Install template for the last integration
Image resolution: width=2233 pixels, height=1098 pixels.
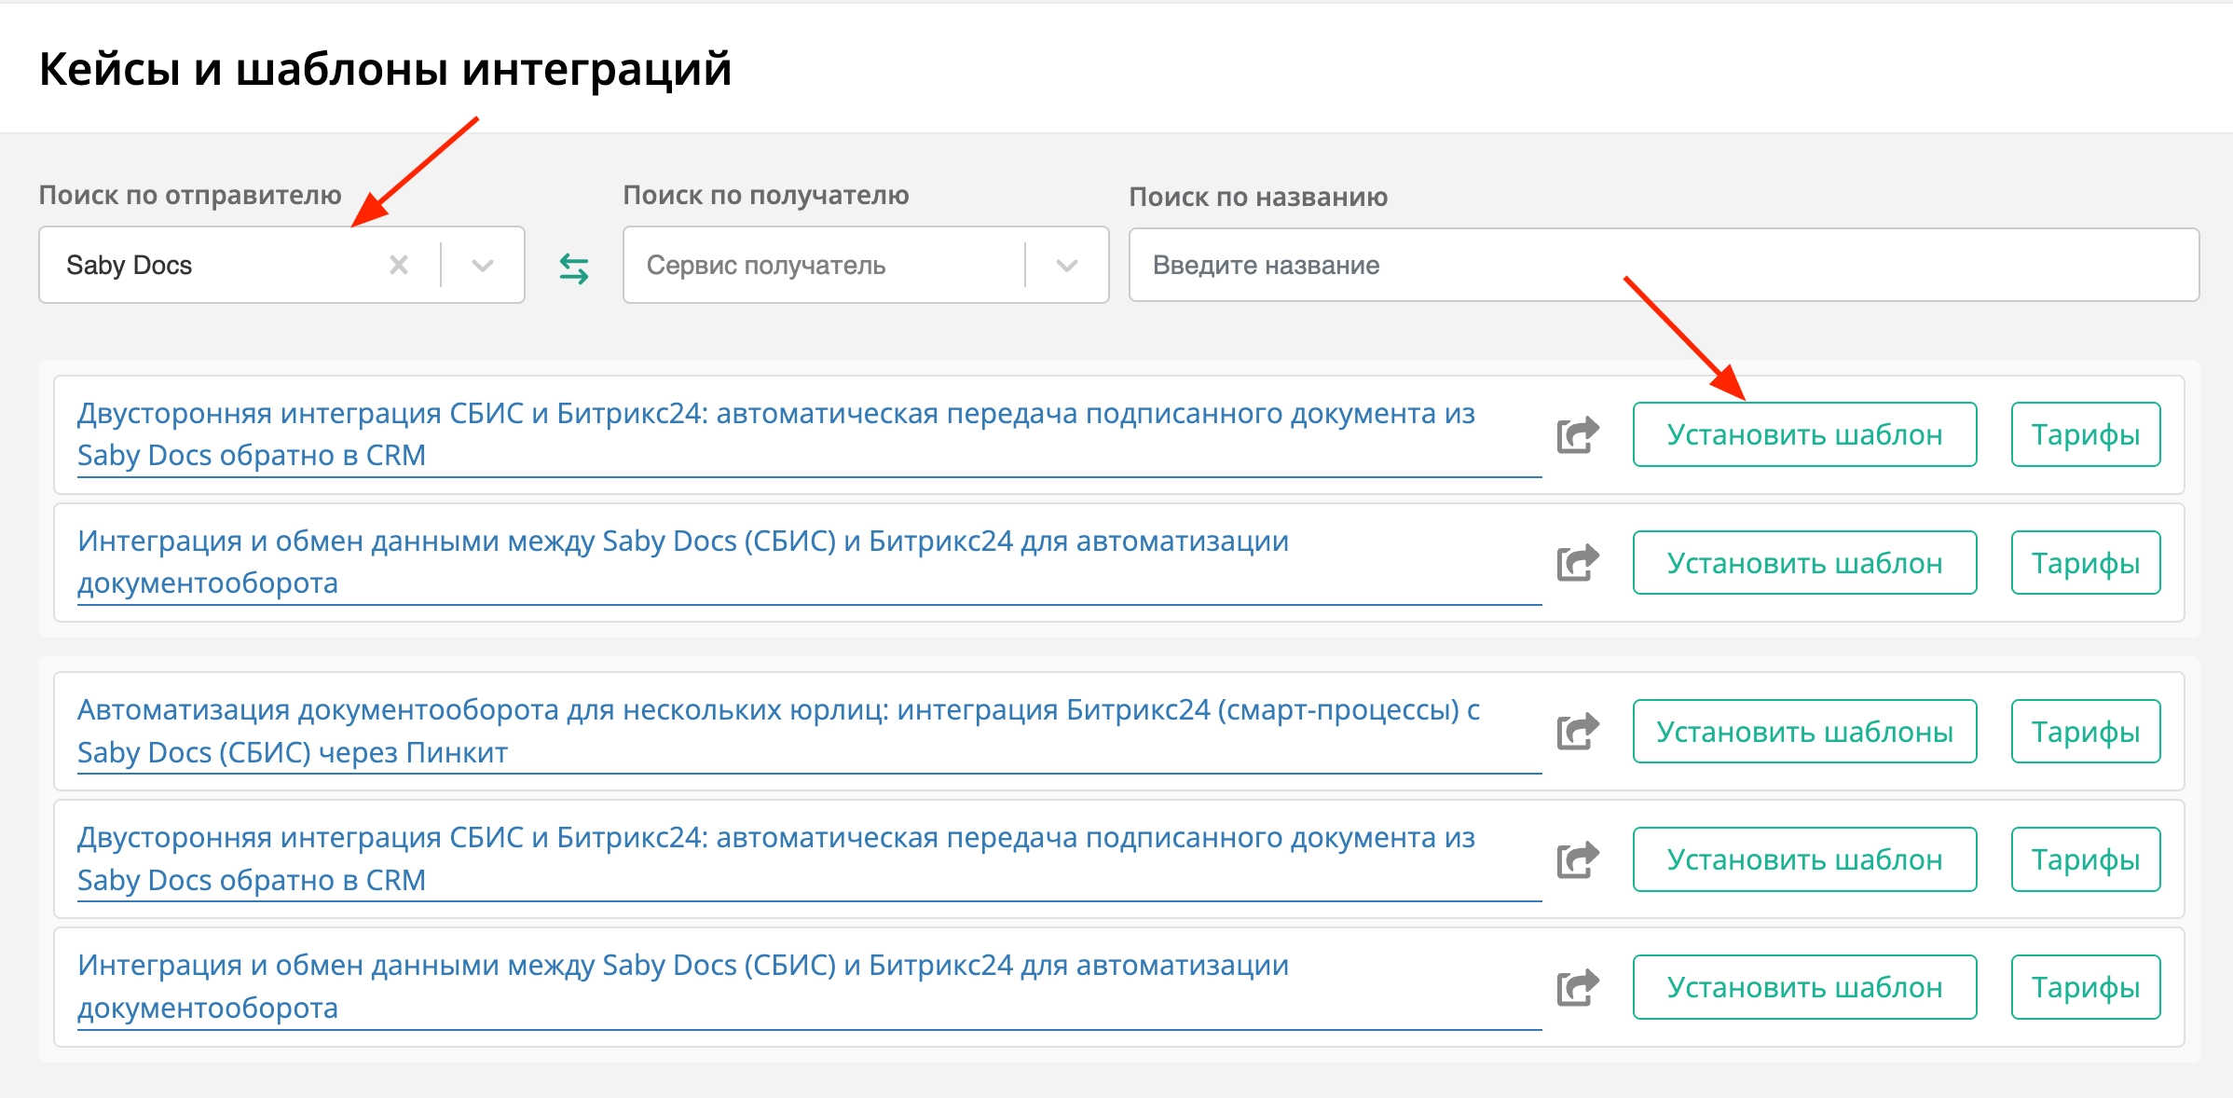point(1803,987)
